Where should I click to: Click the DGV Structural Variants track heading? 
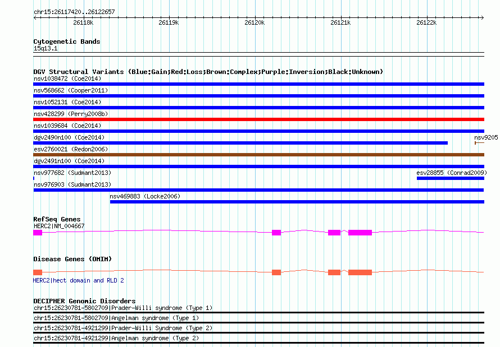(x=208, y=72)
